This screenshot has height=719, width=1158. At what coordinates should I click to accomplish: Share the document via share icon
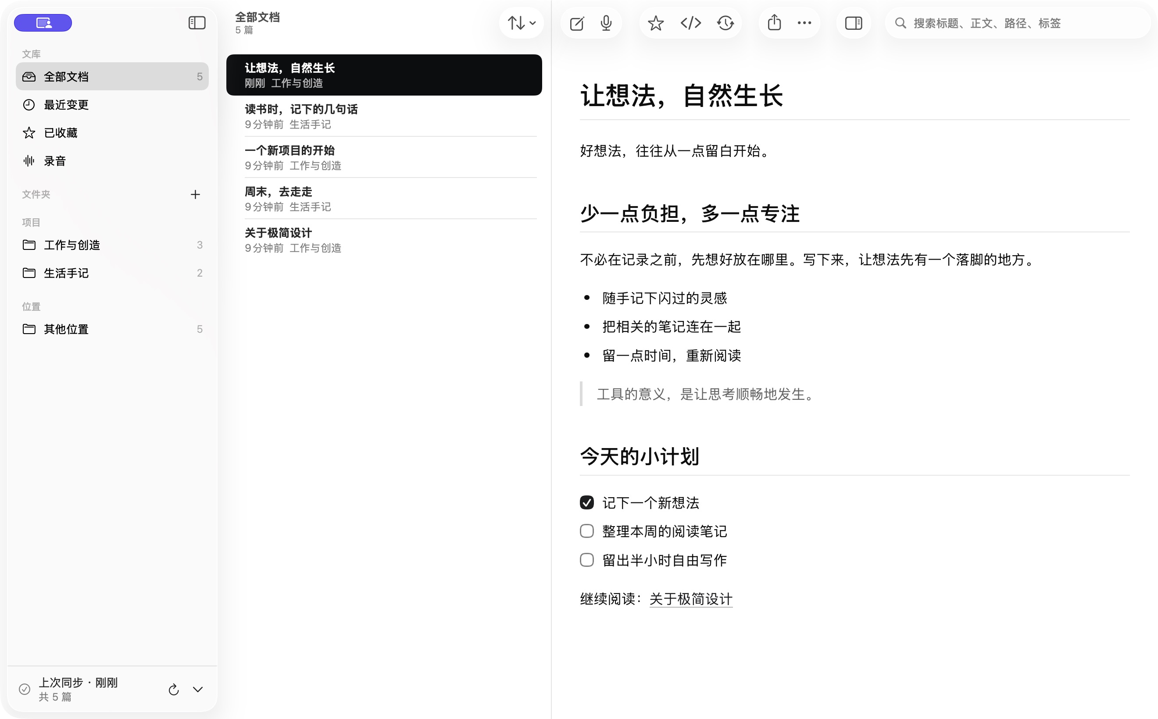775,22
